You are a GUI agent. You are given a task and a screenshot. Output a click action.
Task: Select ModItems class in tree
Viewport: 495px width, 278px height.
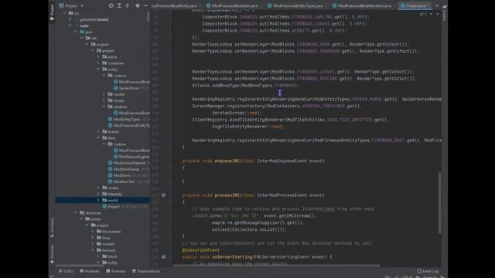122,175
